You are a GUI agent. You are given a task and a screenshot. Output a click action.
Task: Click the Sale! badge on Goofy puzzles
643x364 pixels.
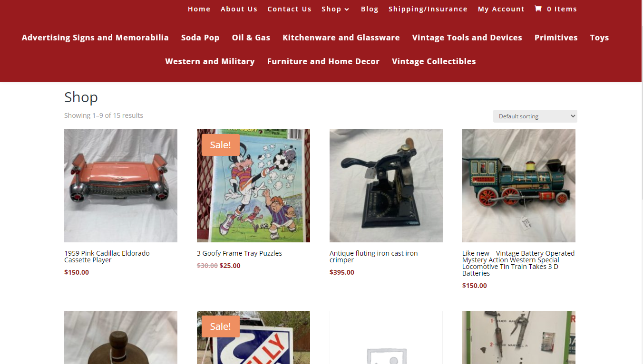(220, 145)
